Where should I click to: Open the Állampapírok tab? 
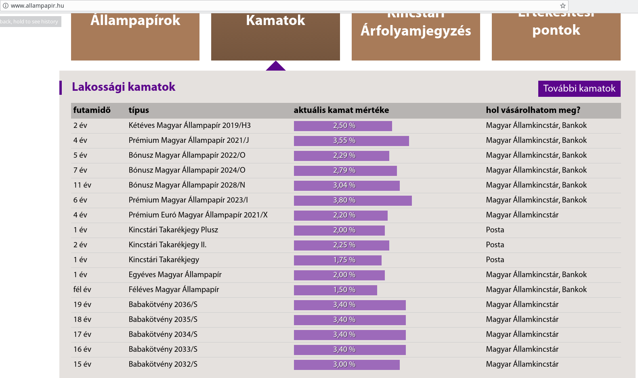pos(135,37)
